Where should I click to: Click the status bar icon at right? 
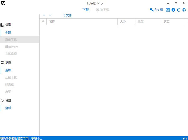click(185, 139)
